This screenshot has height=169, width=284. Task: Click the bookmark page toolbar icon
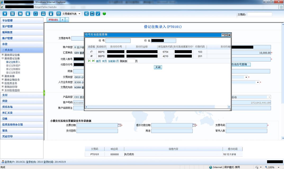[28, 14]
